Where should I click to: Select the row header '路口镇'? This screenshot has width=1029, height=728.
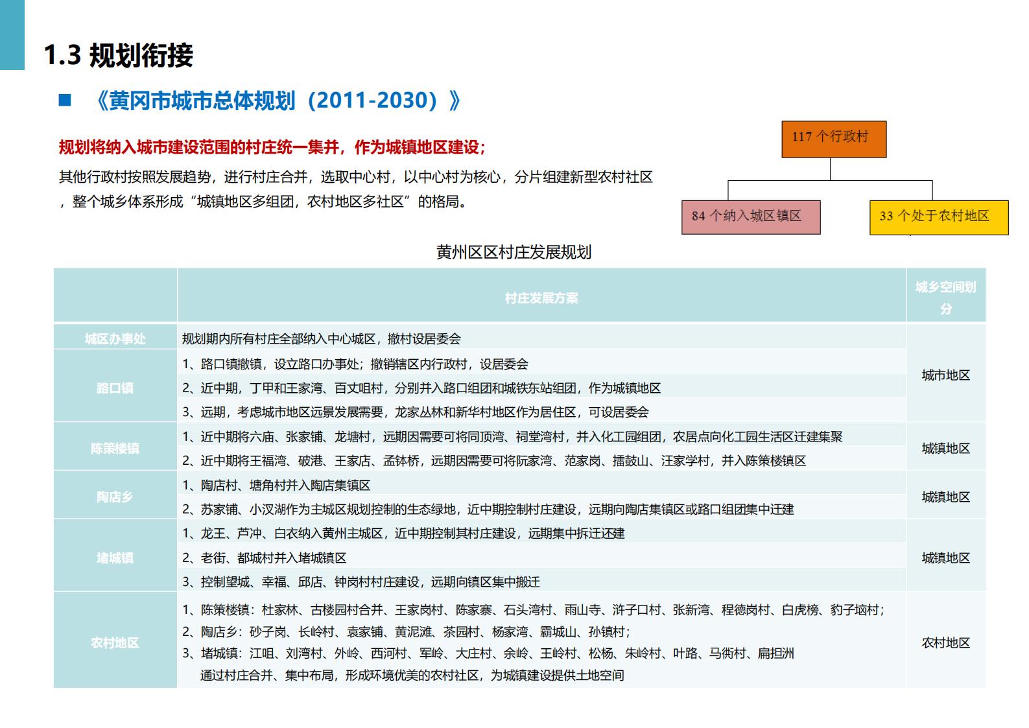point(115,388)
